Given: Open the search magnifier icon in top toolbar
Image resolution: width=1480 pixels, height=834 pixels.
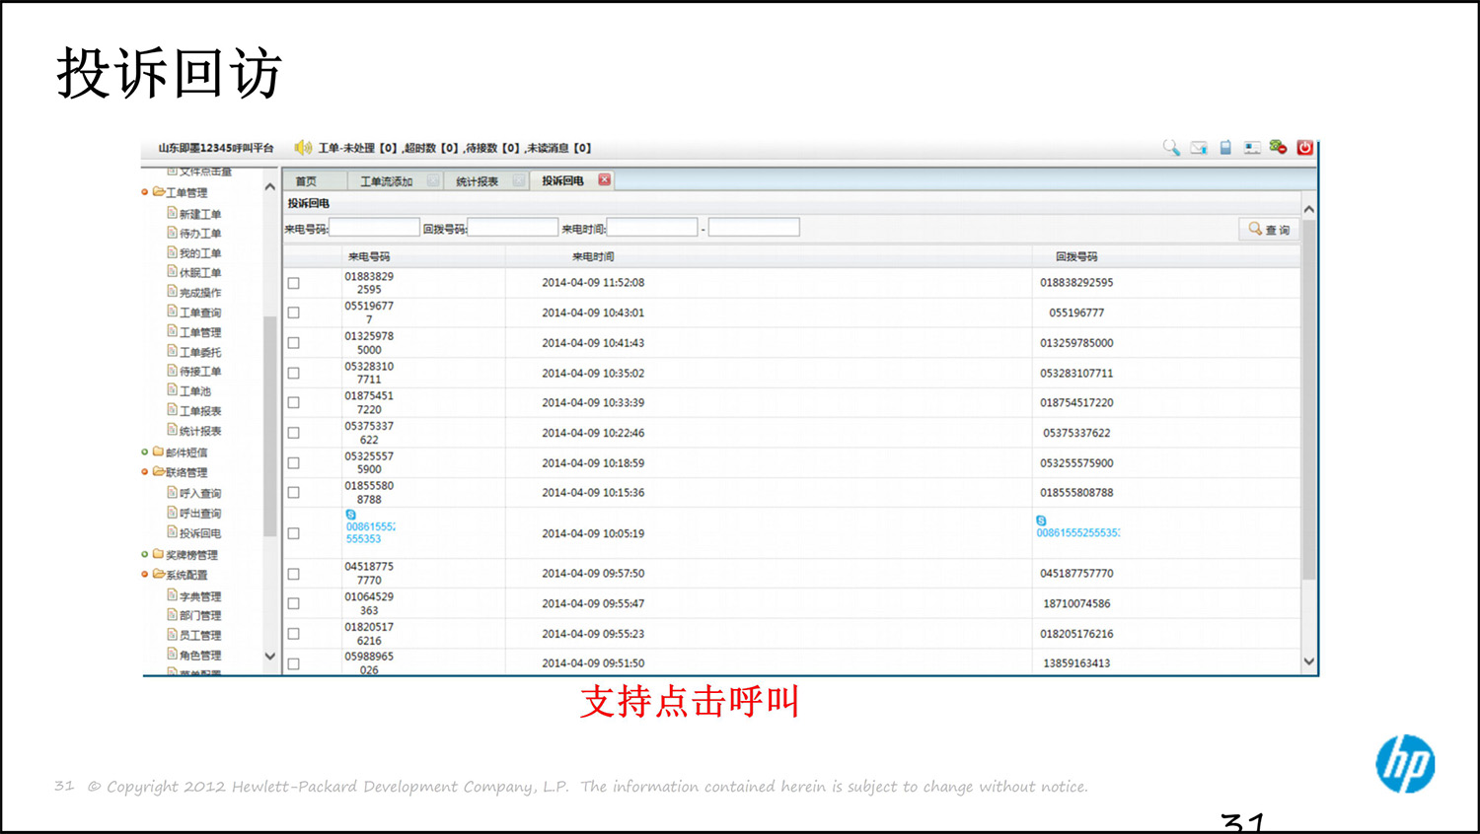Looking at the screenshot, I should pyautogui.click(x=1171, y=146).
